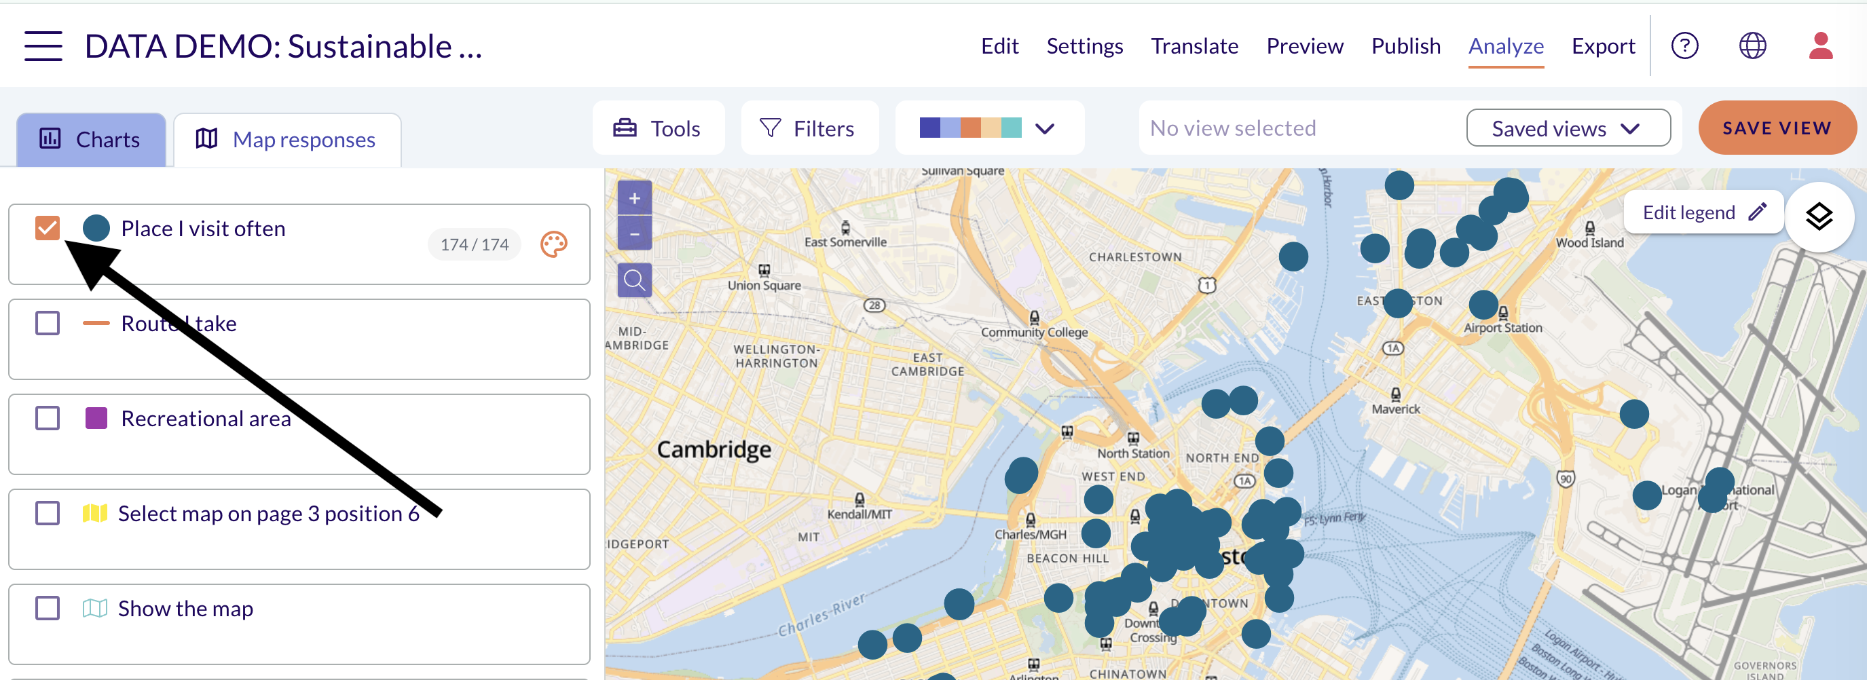
Task: Click the 174 / 174 response count badge
Action: (475, 245)
